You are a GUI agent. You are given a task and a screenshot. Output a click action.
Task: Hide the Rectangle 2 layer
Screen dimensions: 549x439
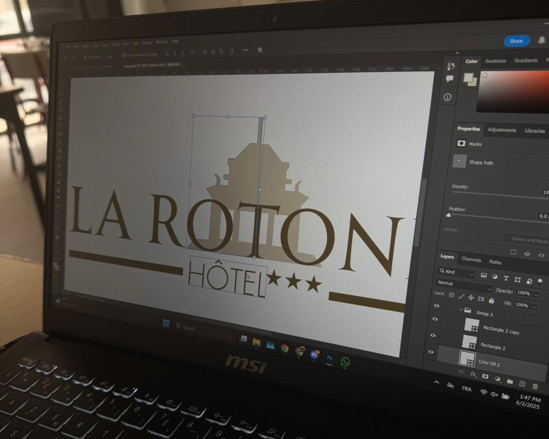pos(433,335)
